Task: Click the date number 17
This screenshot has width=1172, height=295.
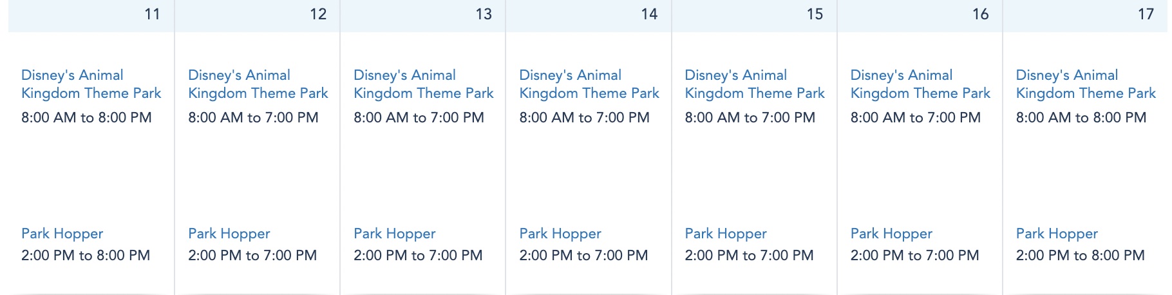Action: 1145,14
